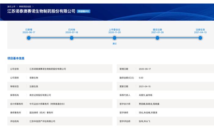Select the 注册生效 timeline node dot

pos(200,38)
